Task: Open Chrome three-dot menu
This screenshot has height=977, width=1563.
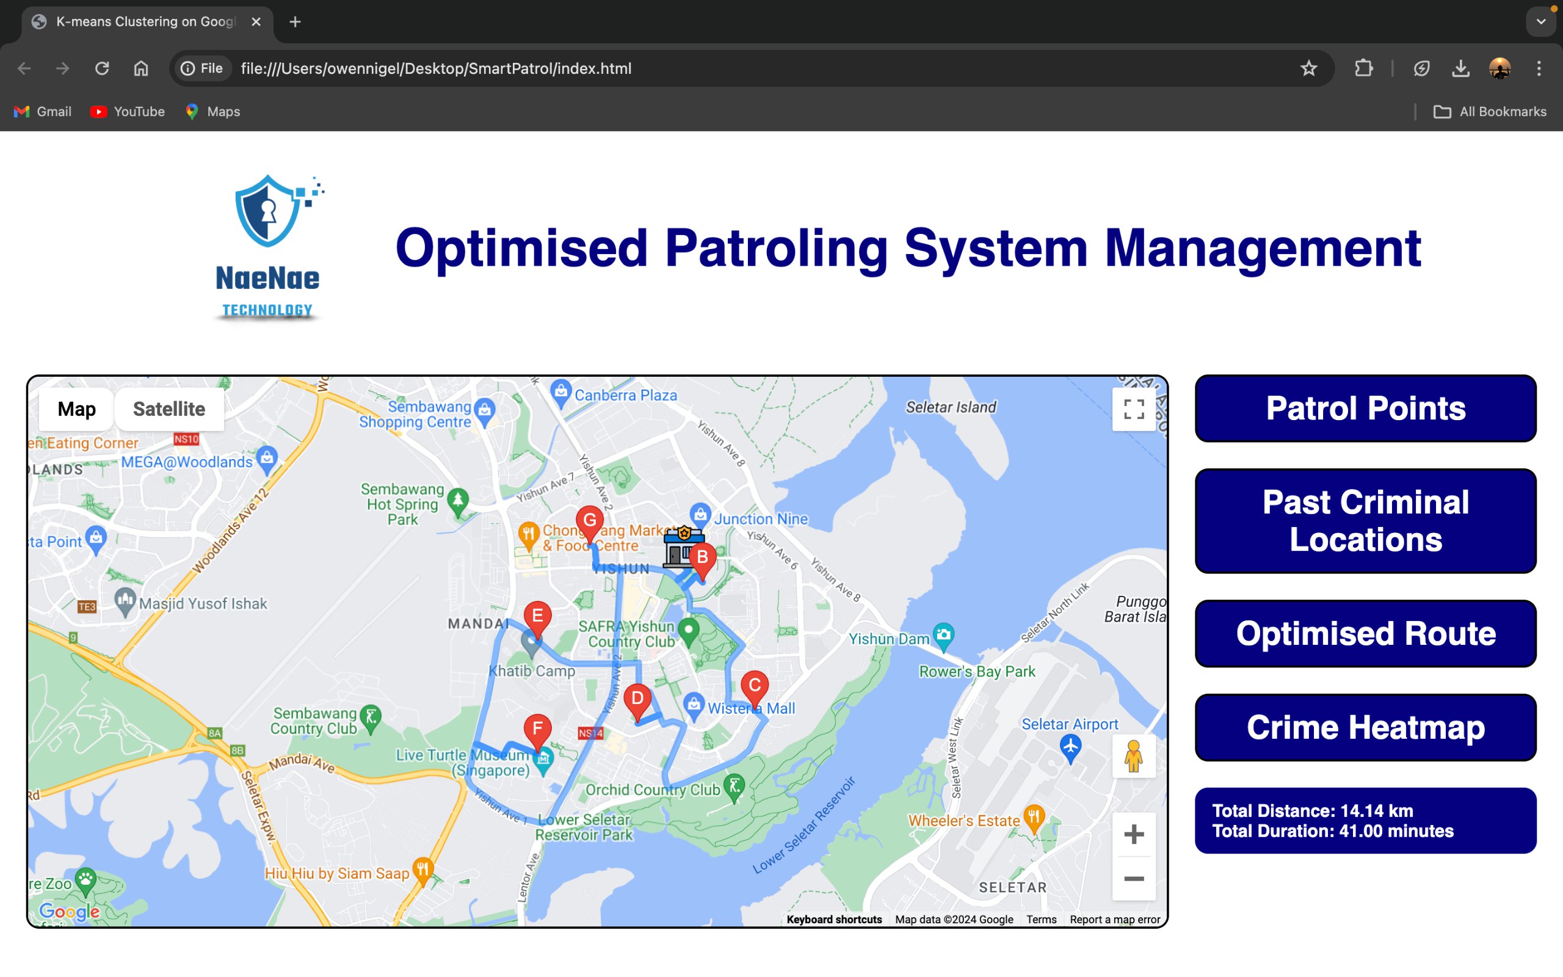Action: click(x=1539, y=68)
